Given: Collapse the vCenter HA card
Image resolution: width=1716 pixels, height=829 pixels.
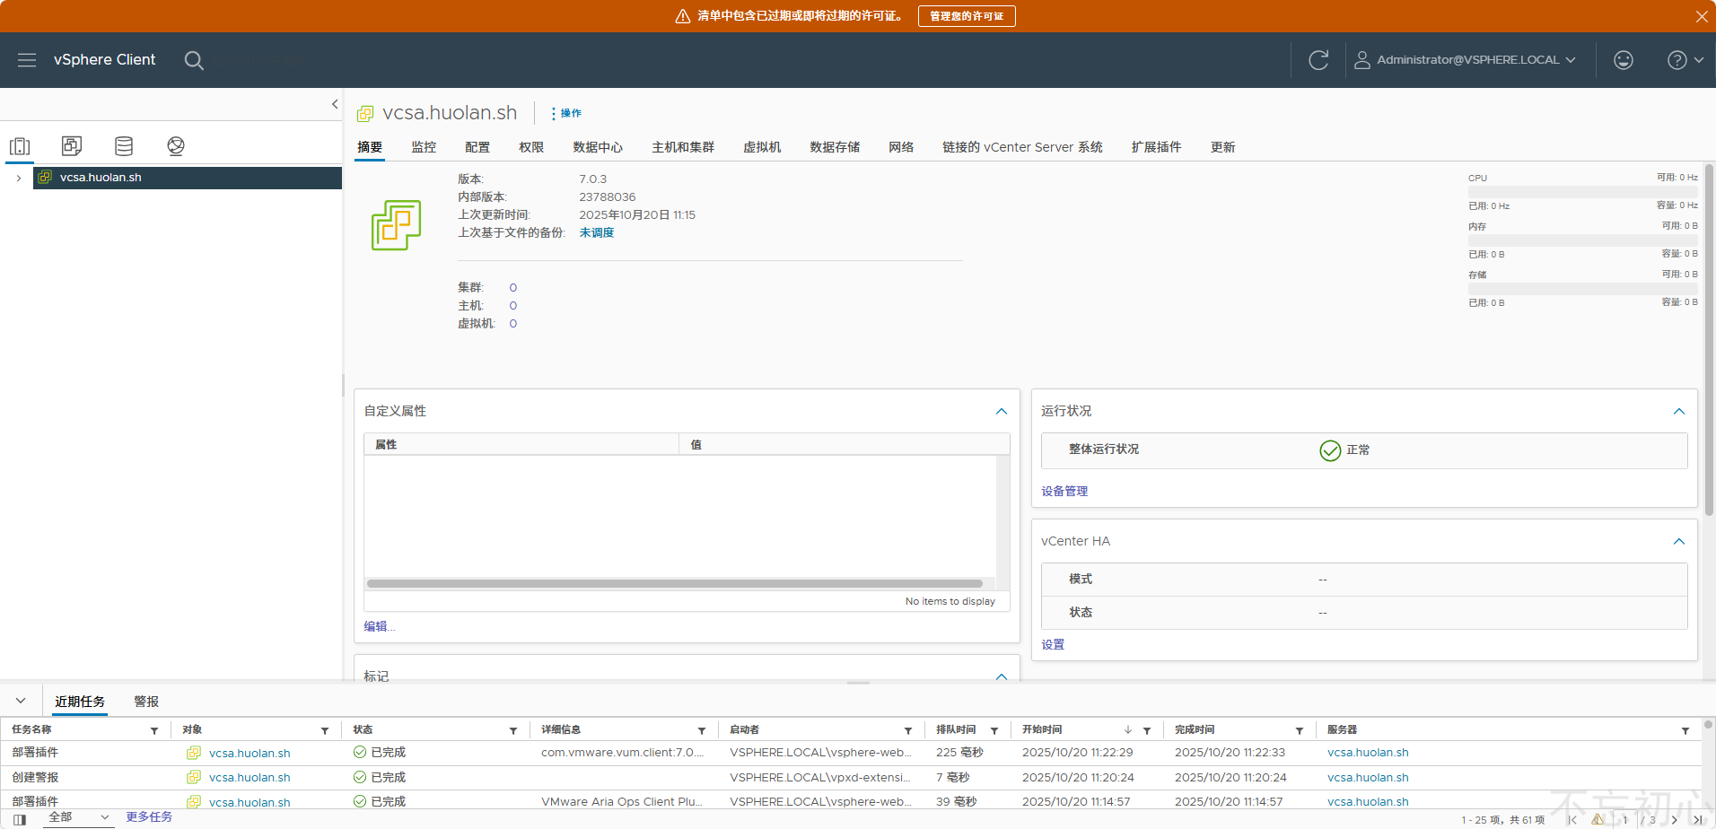Looking at the screenshot, I should click(x=1679, y=541).
